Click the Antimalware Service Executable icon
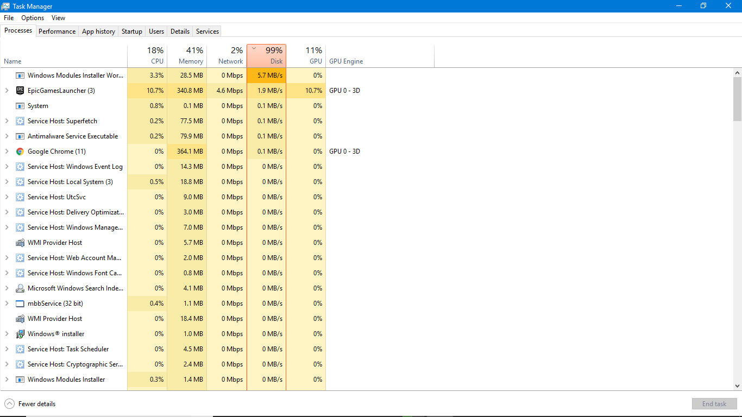 coord(20,136)
